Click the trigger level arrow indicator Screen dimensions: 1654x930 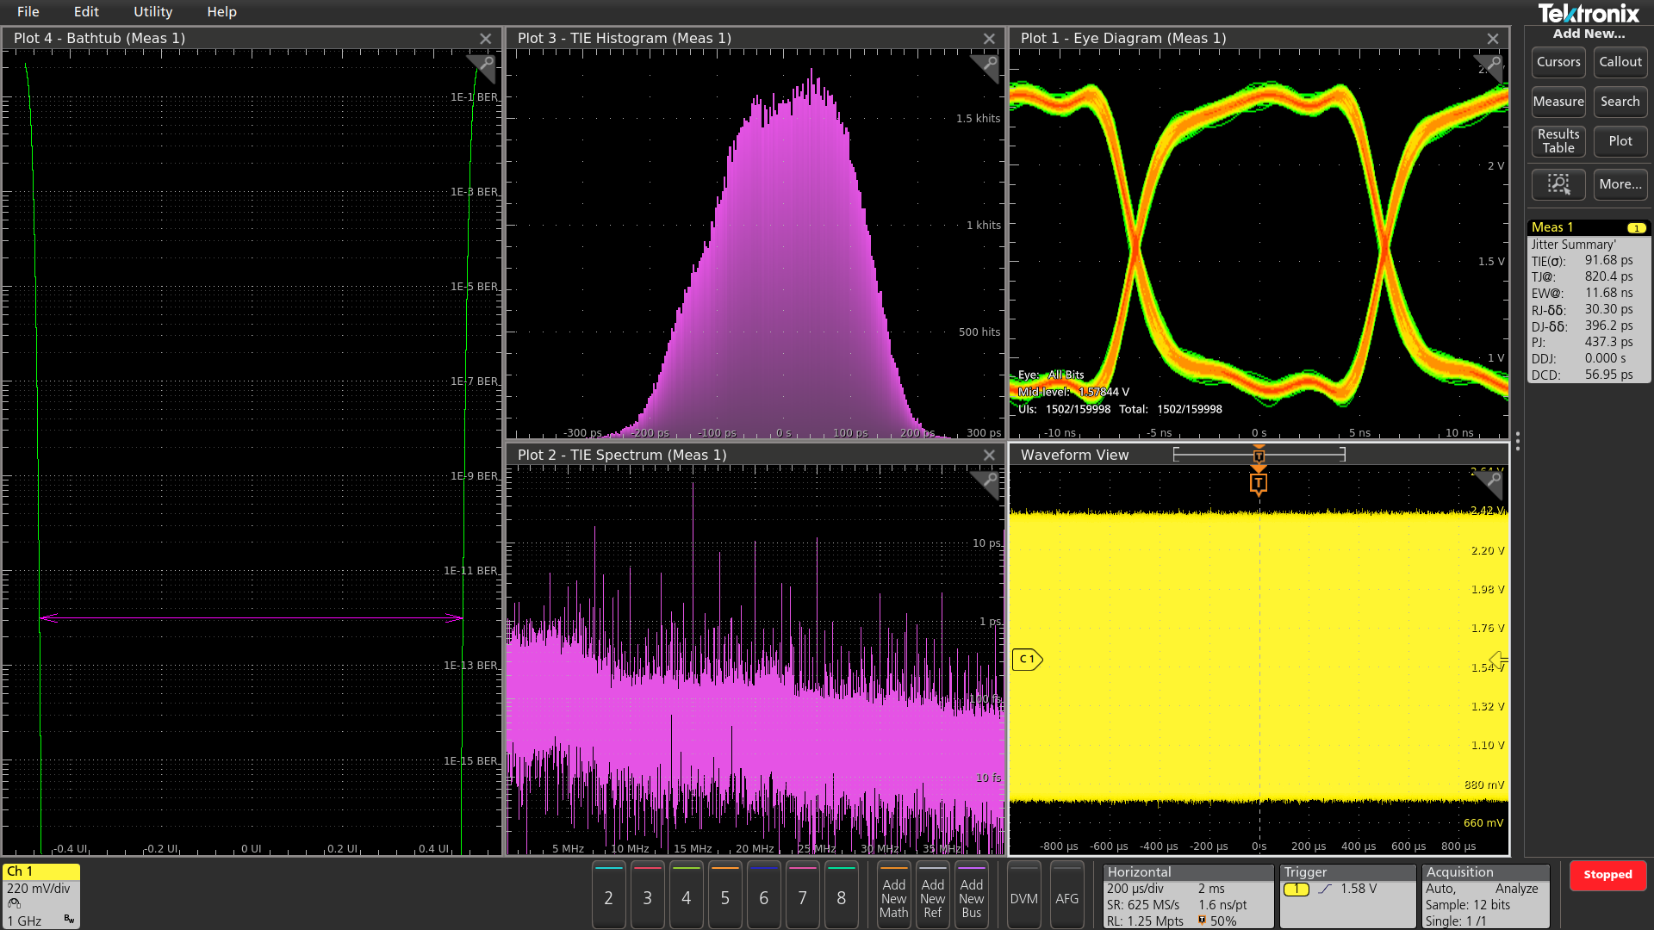[1497, 660]
